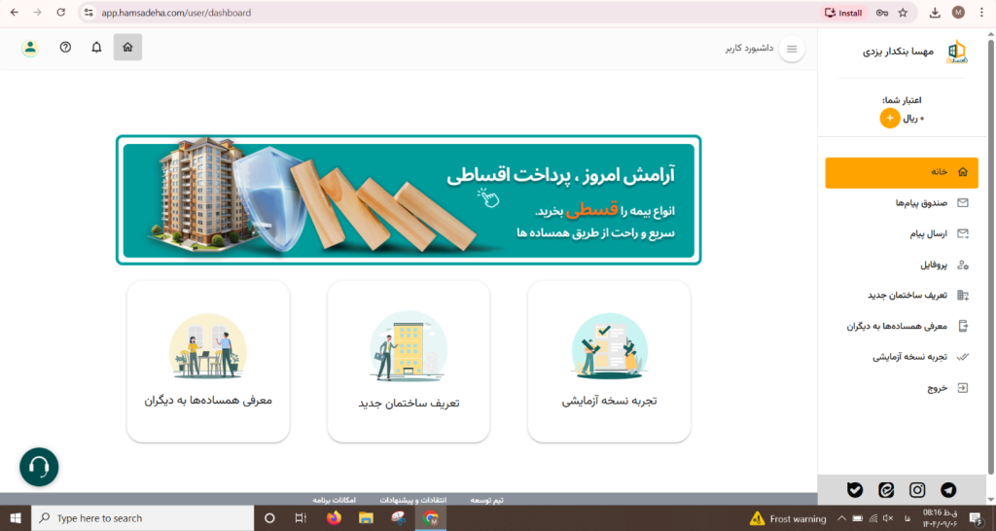
Task: Click the تجربه نسخه آزمایشی card label
Action: [x=609, y=401]
